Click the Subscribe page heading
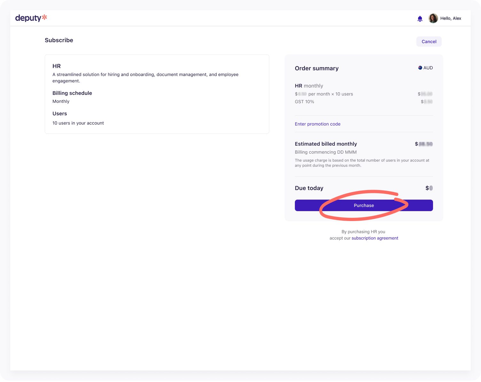This screenshot has width=481, height=382. pos(59,40)
